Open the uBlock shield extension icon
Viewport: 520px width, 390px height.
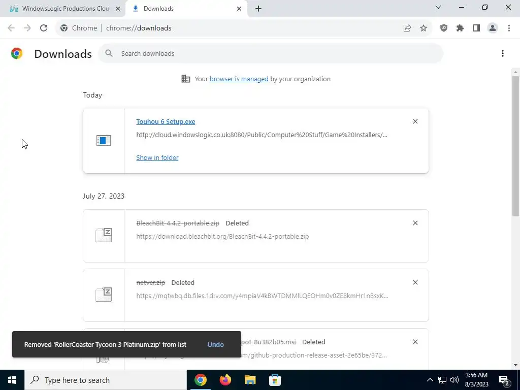coord(444,28)
